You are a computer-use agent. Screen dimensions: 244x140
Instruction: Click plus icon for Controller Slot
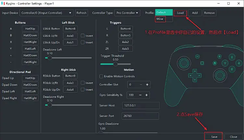click(x=147, y=85)
